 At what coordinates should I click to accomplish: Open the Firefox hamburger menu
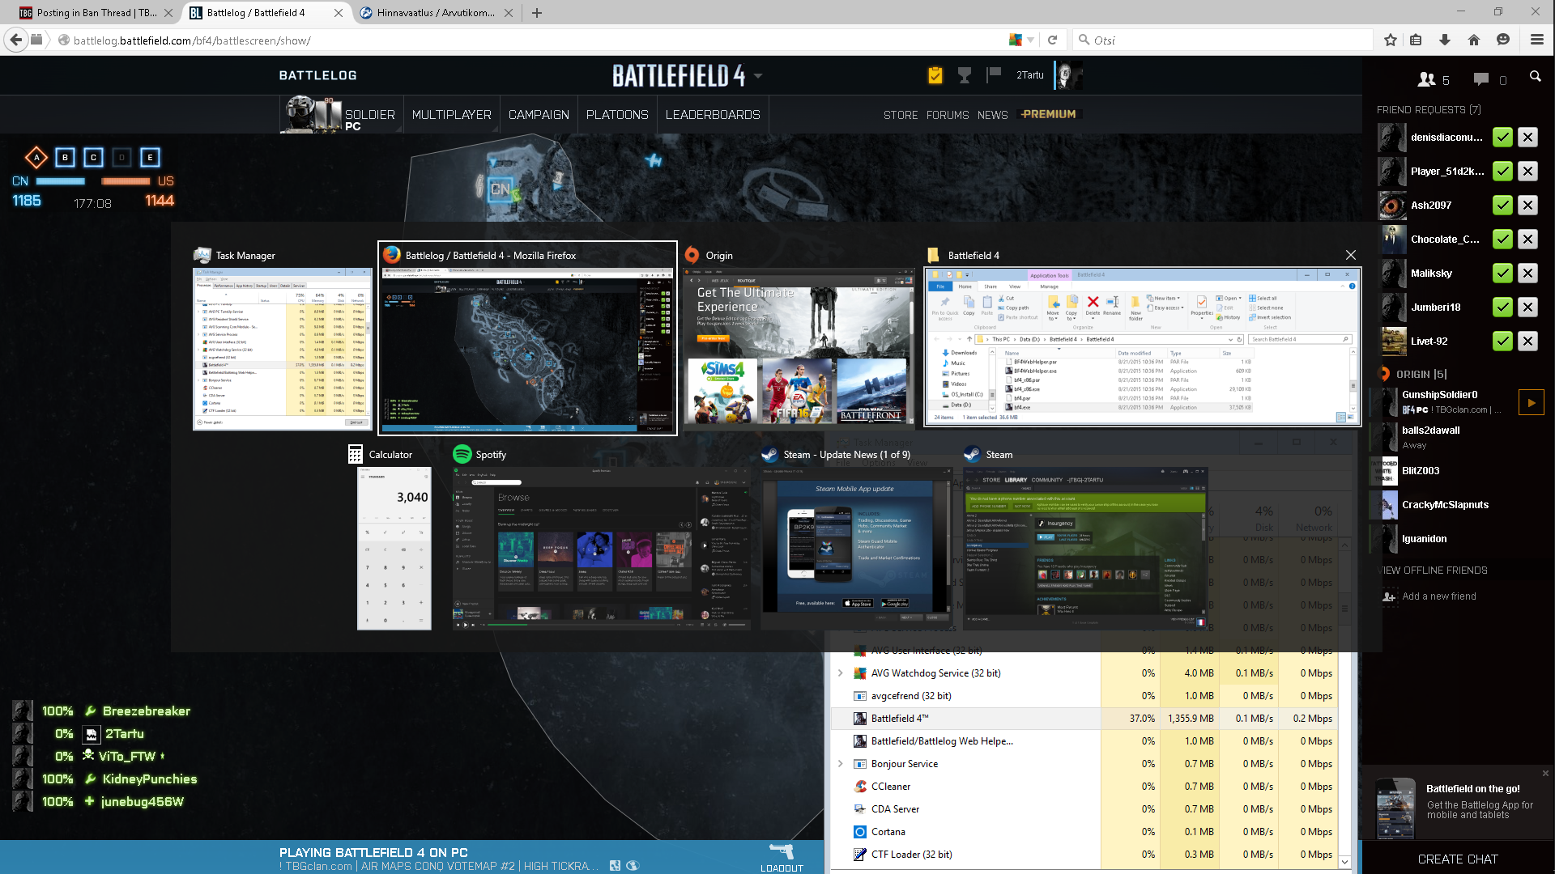(1536, 40)
